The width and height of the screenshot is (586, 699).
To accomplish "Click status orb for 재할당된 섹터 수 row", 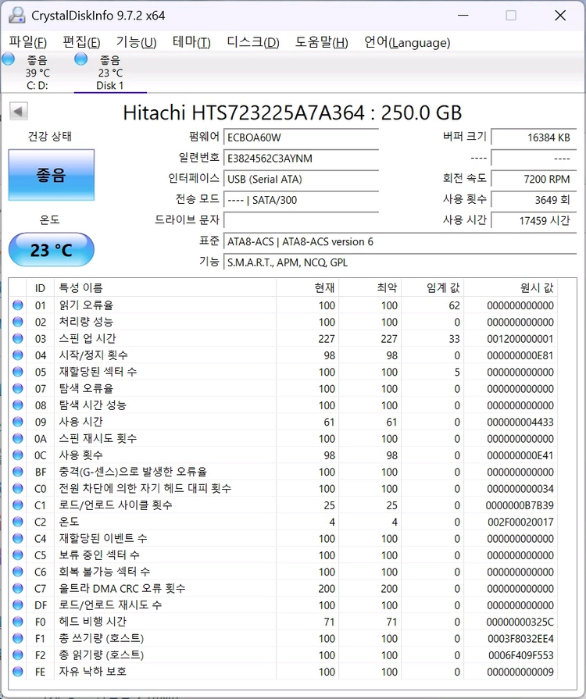I will click(18, 371).
